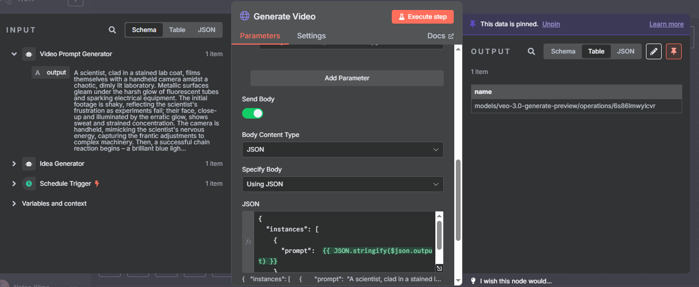Expand the Idea Generator node
This screenshot has width=699, height=287.
(14, 164)
